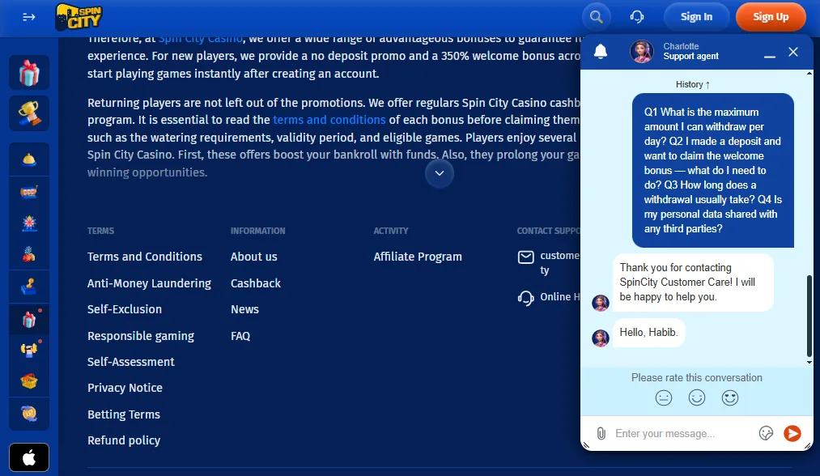
Task: Click the Sign In button
Action: click(696, 17)
